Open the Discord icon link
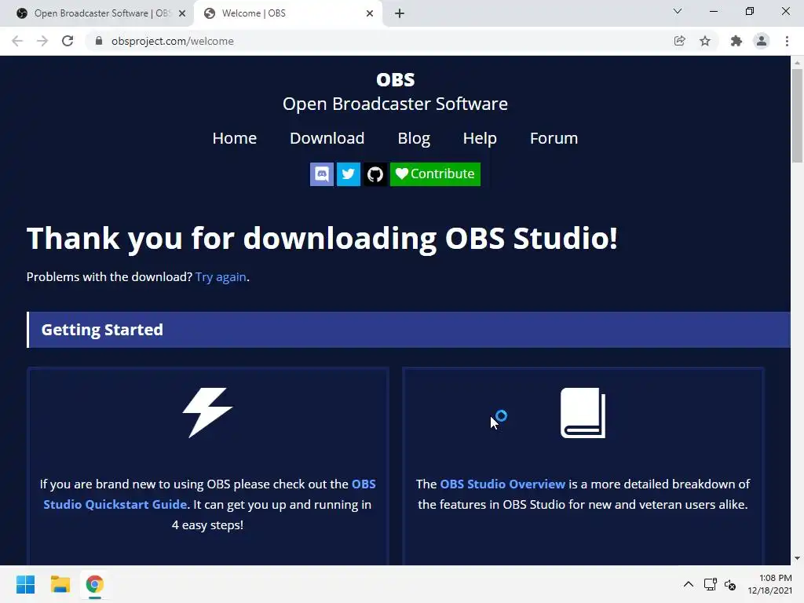 [321, 174]
